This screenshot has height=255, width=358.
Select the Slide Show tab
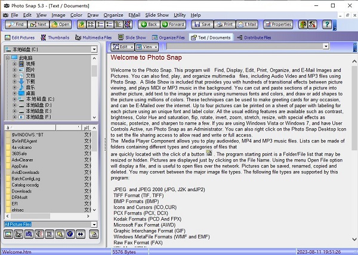pyautogui.click(x=132, y=38)
